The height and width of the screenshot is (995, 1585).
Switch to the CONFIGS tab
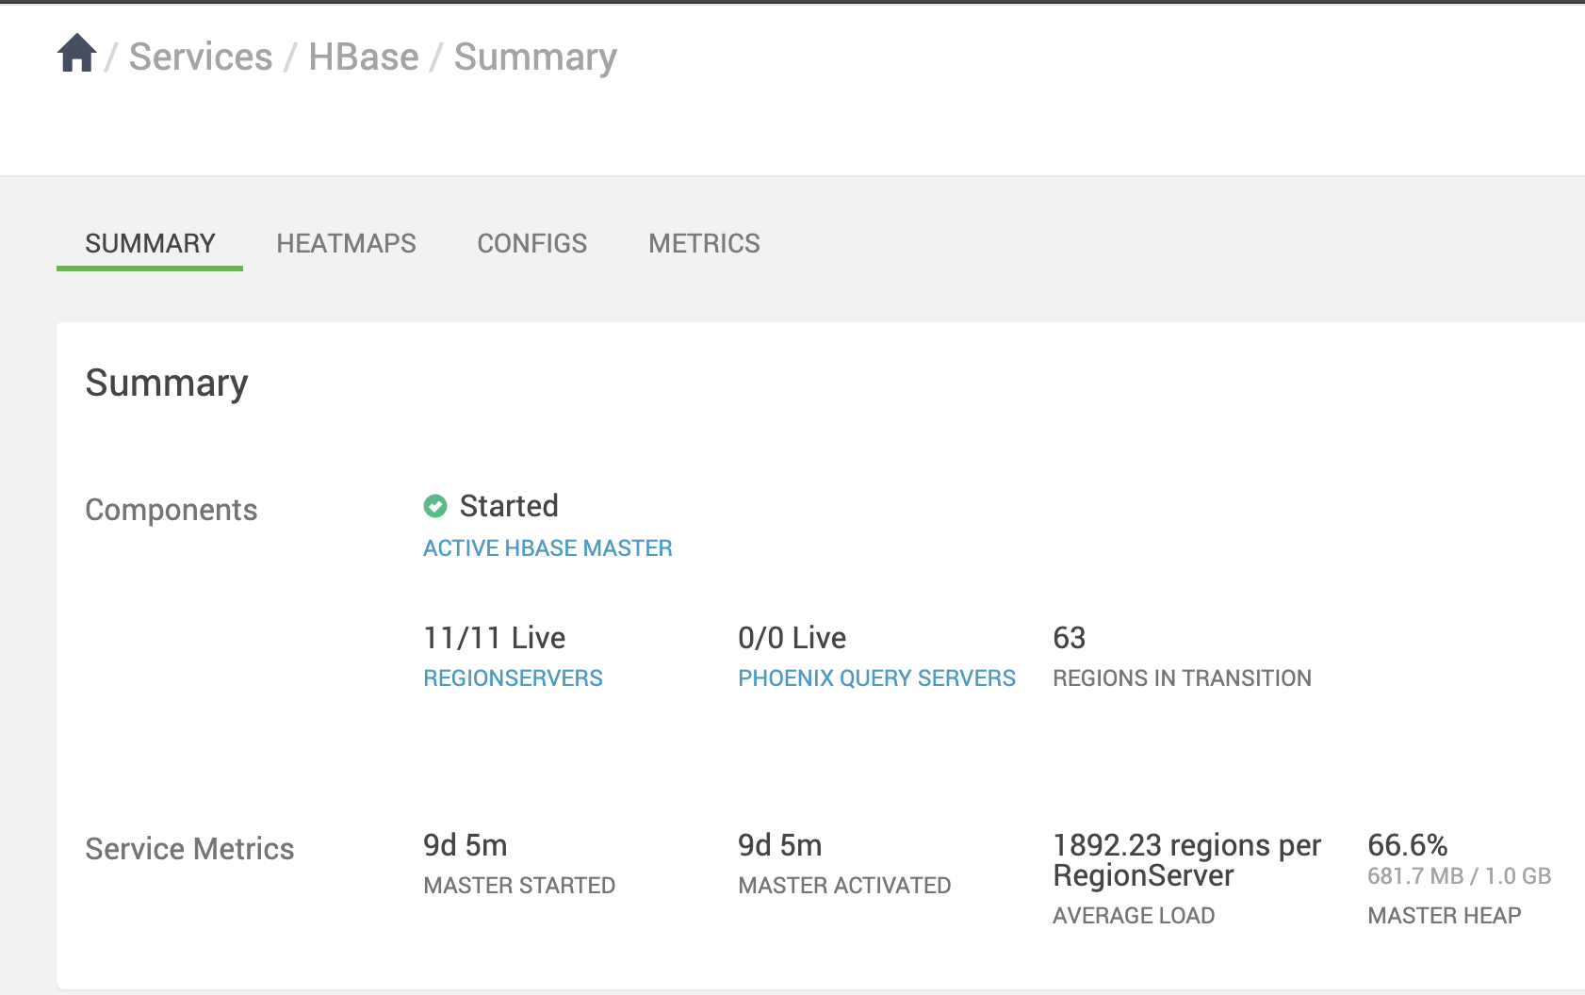tap(531, 243)
